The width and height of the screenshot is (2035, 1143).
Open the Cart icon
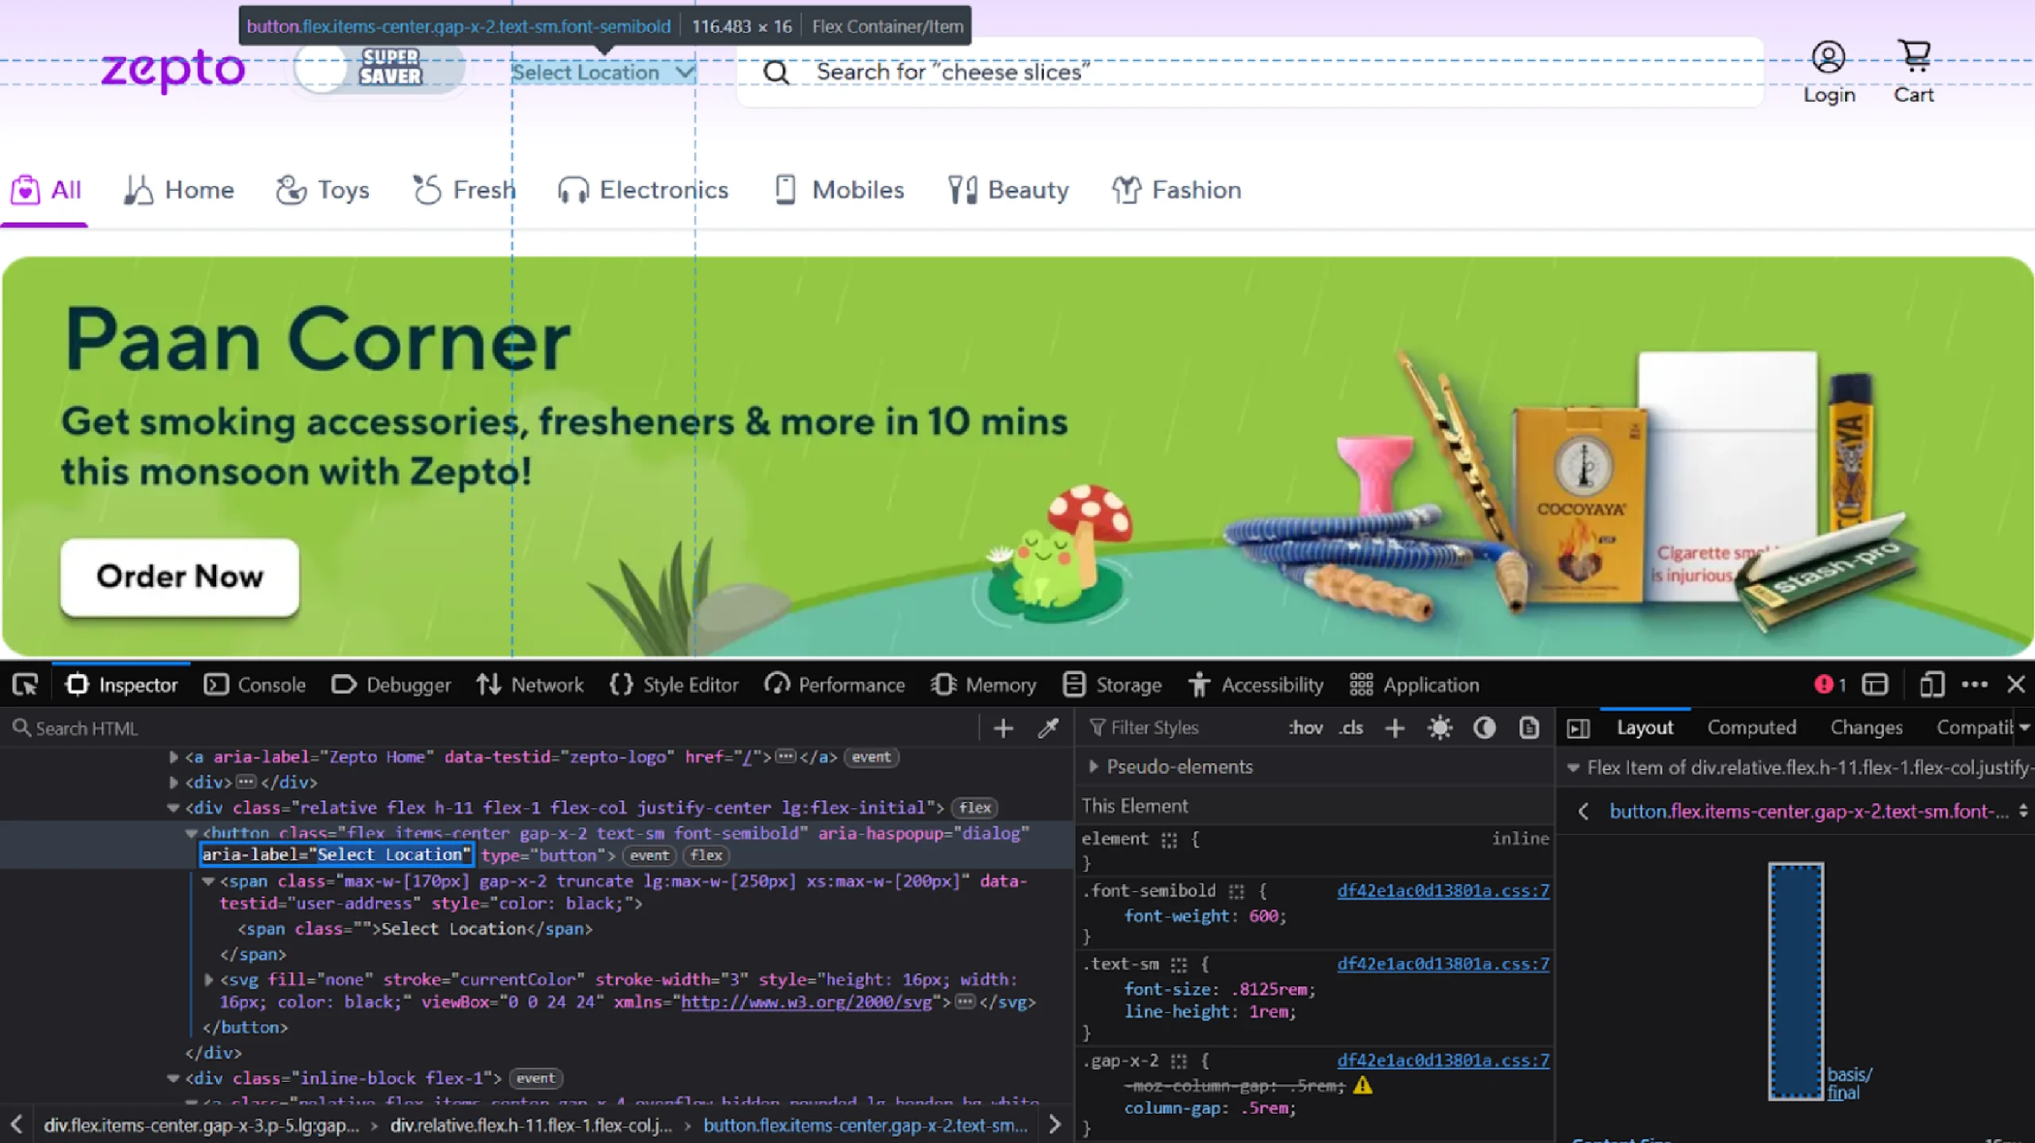tap(1913, 57)
